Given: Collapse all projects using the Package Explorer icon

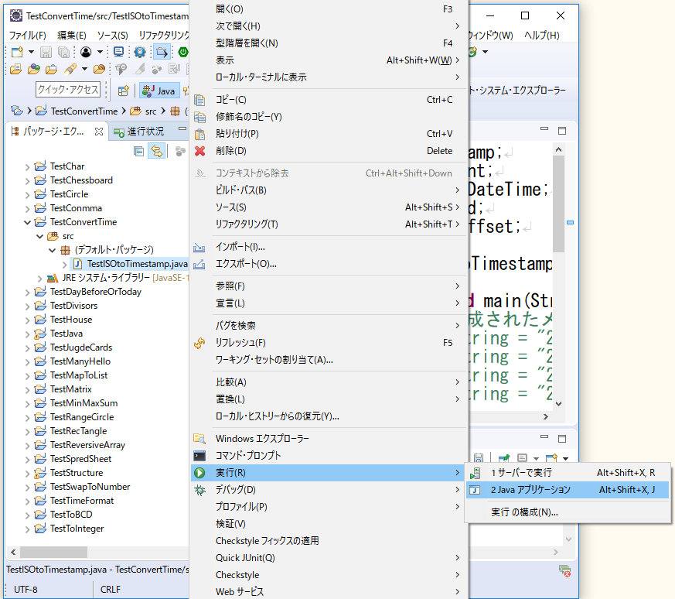Looking at the screenshot, I should (138, 151).
